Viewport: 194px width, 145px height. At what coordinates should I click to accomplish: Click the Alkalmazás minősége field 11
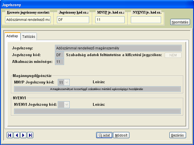point(59,62)
